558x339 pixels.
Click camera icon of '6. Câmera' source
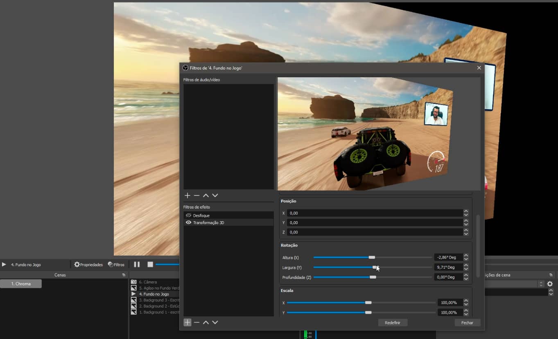(x=133, y=282)
